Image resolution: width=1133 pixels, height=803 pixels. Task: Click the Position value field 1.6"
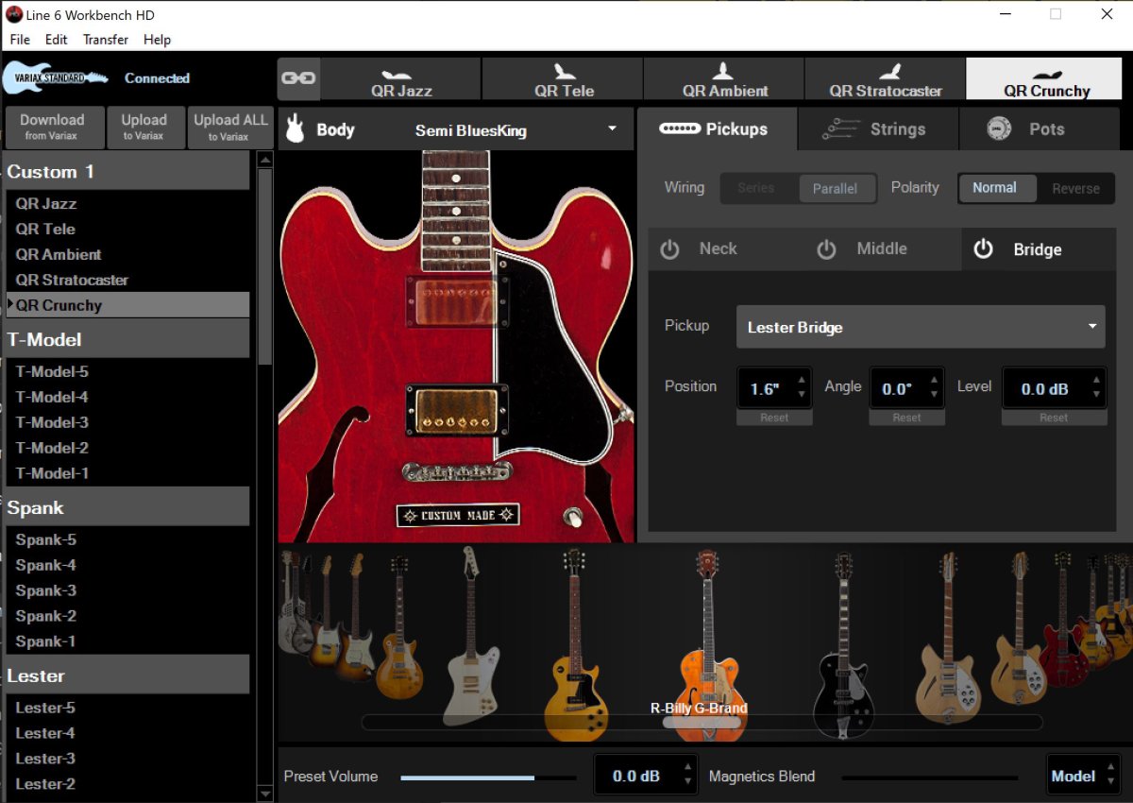766,388
